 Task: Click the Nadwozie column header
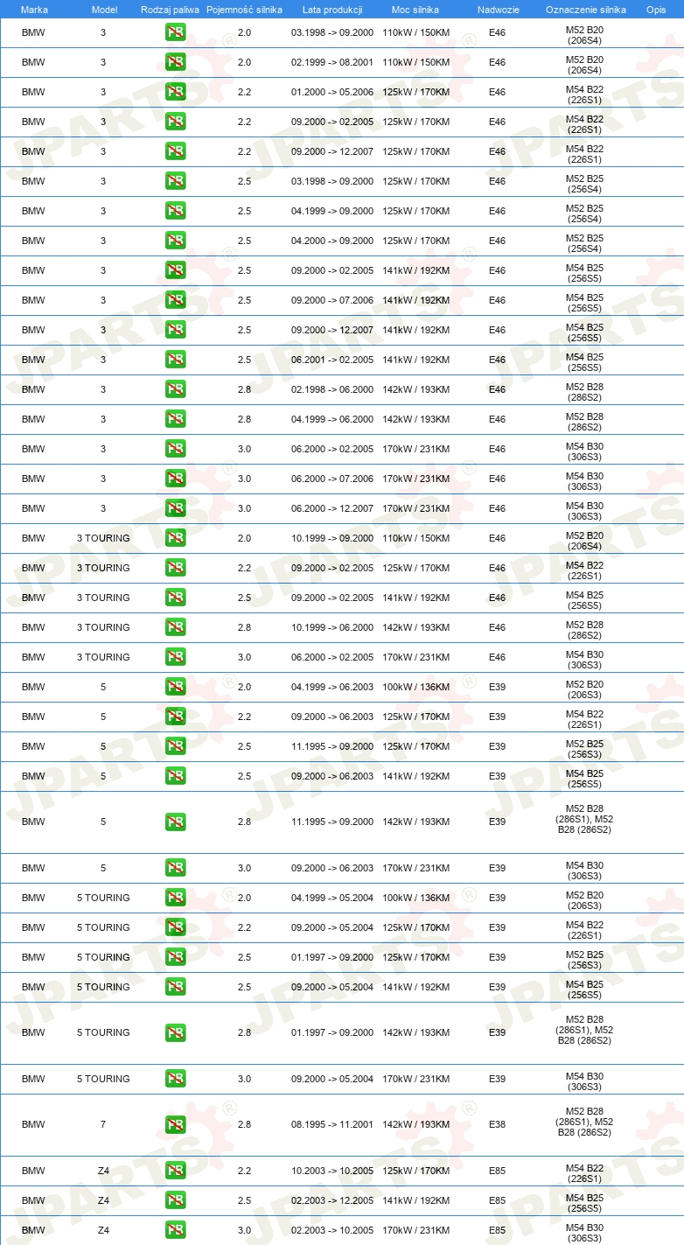point(498,9)
